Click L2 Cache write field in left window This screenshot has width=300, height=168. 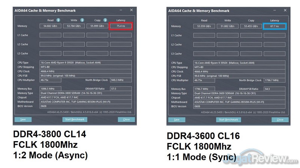[74, 44]
